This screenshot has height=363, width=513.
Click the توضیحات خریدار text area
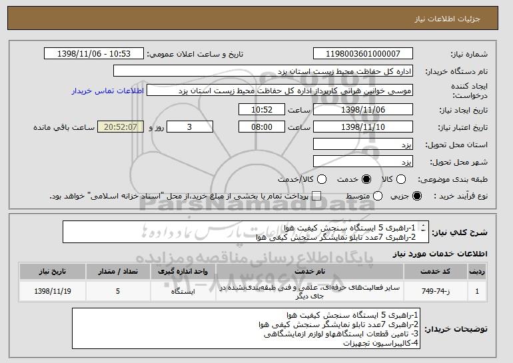click(x=246, y=328)
